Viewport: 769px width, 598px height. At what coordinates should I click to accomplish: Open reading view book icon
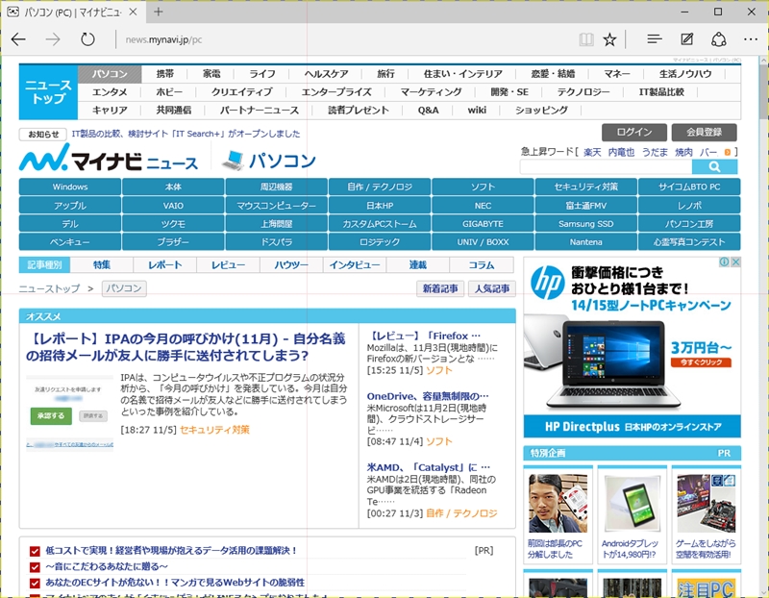[x=586, y=39]
